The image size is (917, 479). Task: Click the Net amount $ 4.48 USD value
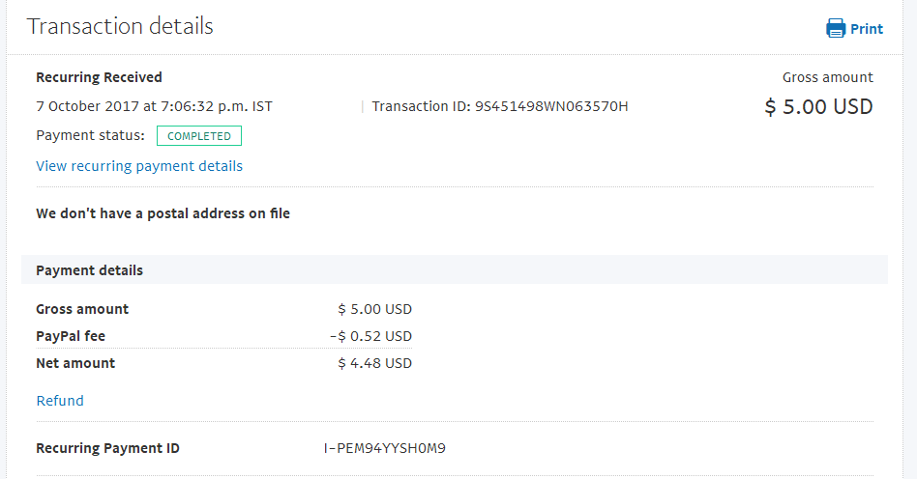click(x=375, y=363)
